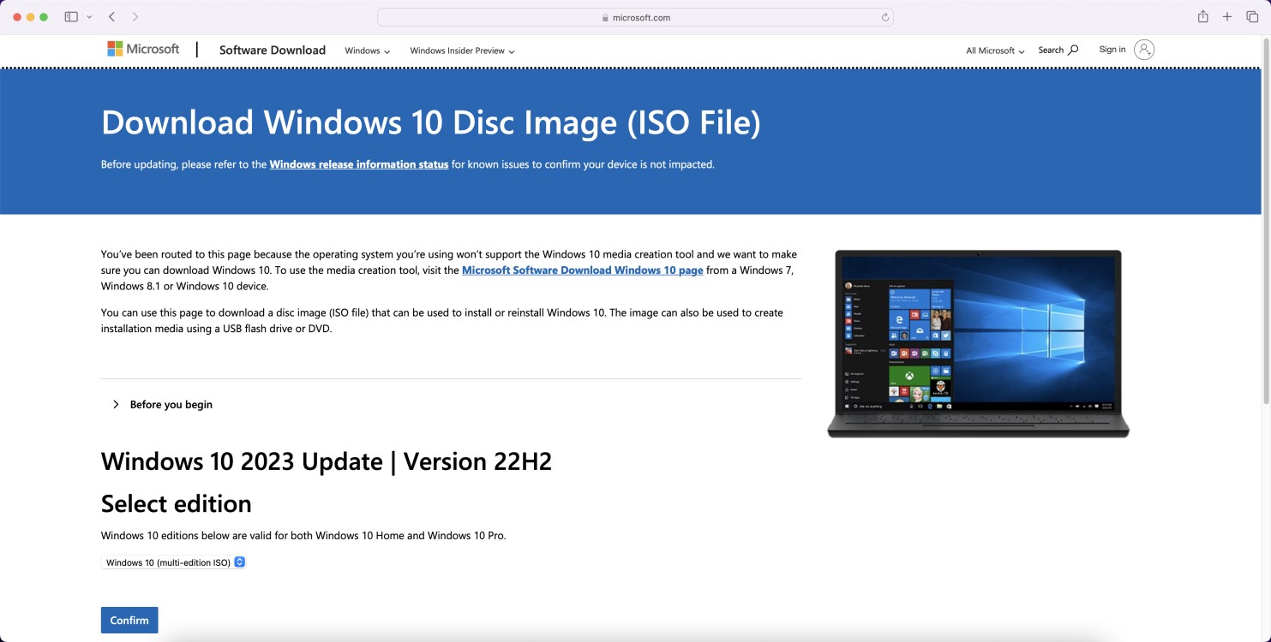This screenshot has height=642, width=1271.
Task: Open sidebar options dropdown arrow
Action: pyautogui.click(x=89, y=17)
